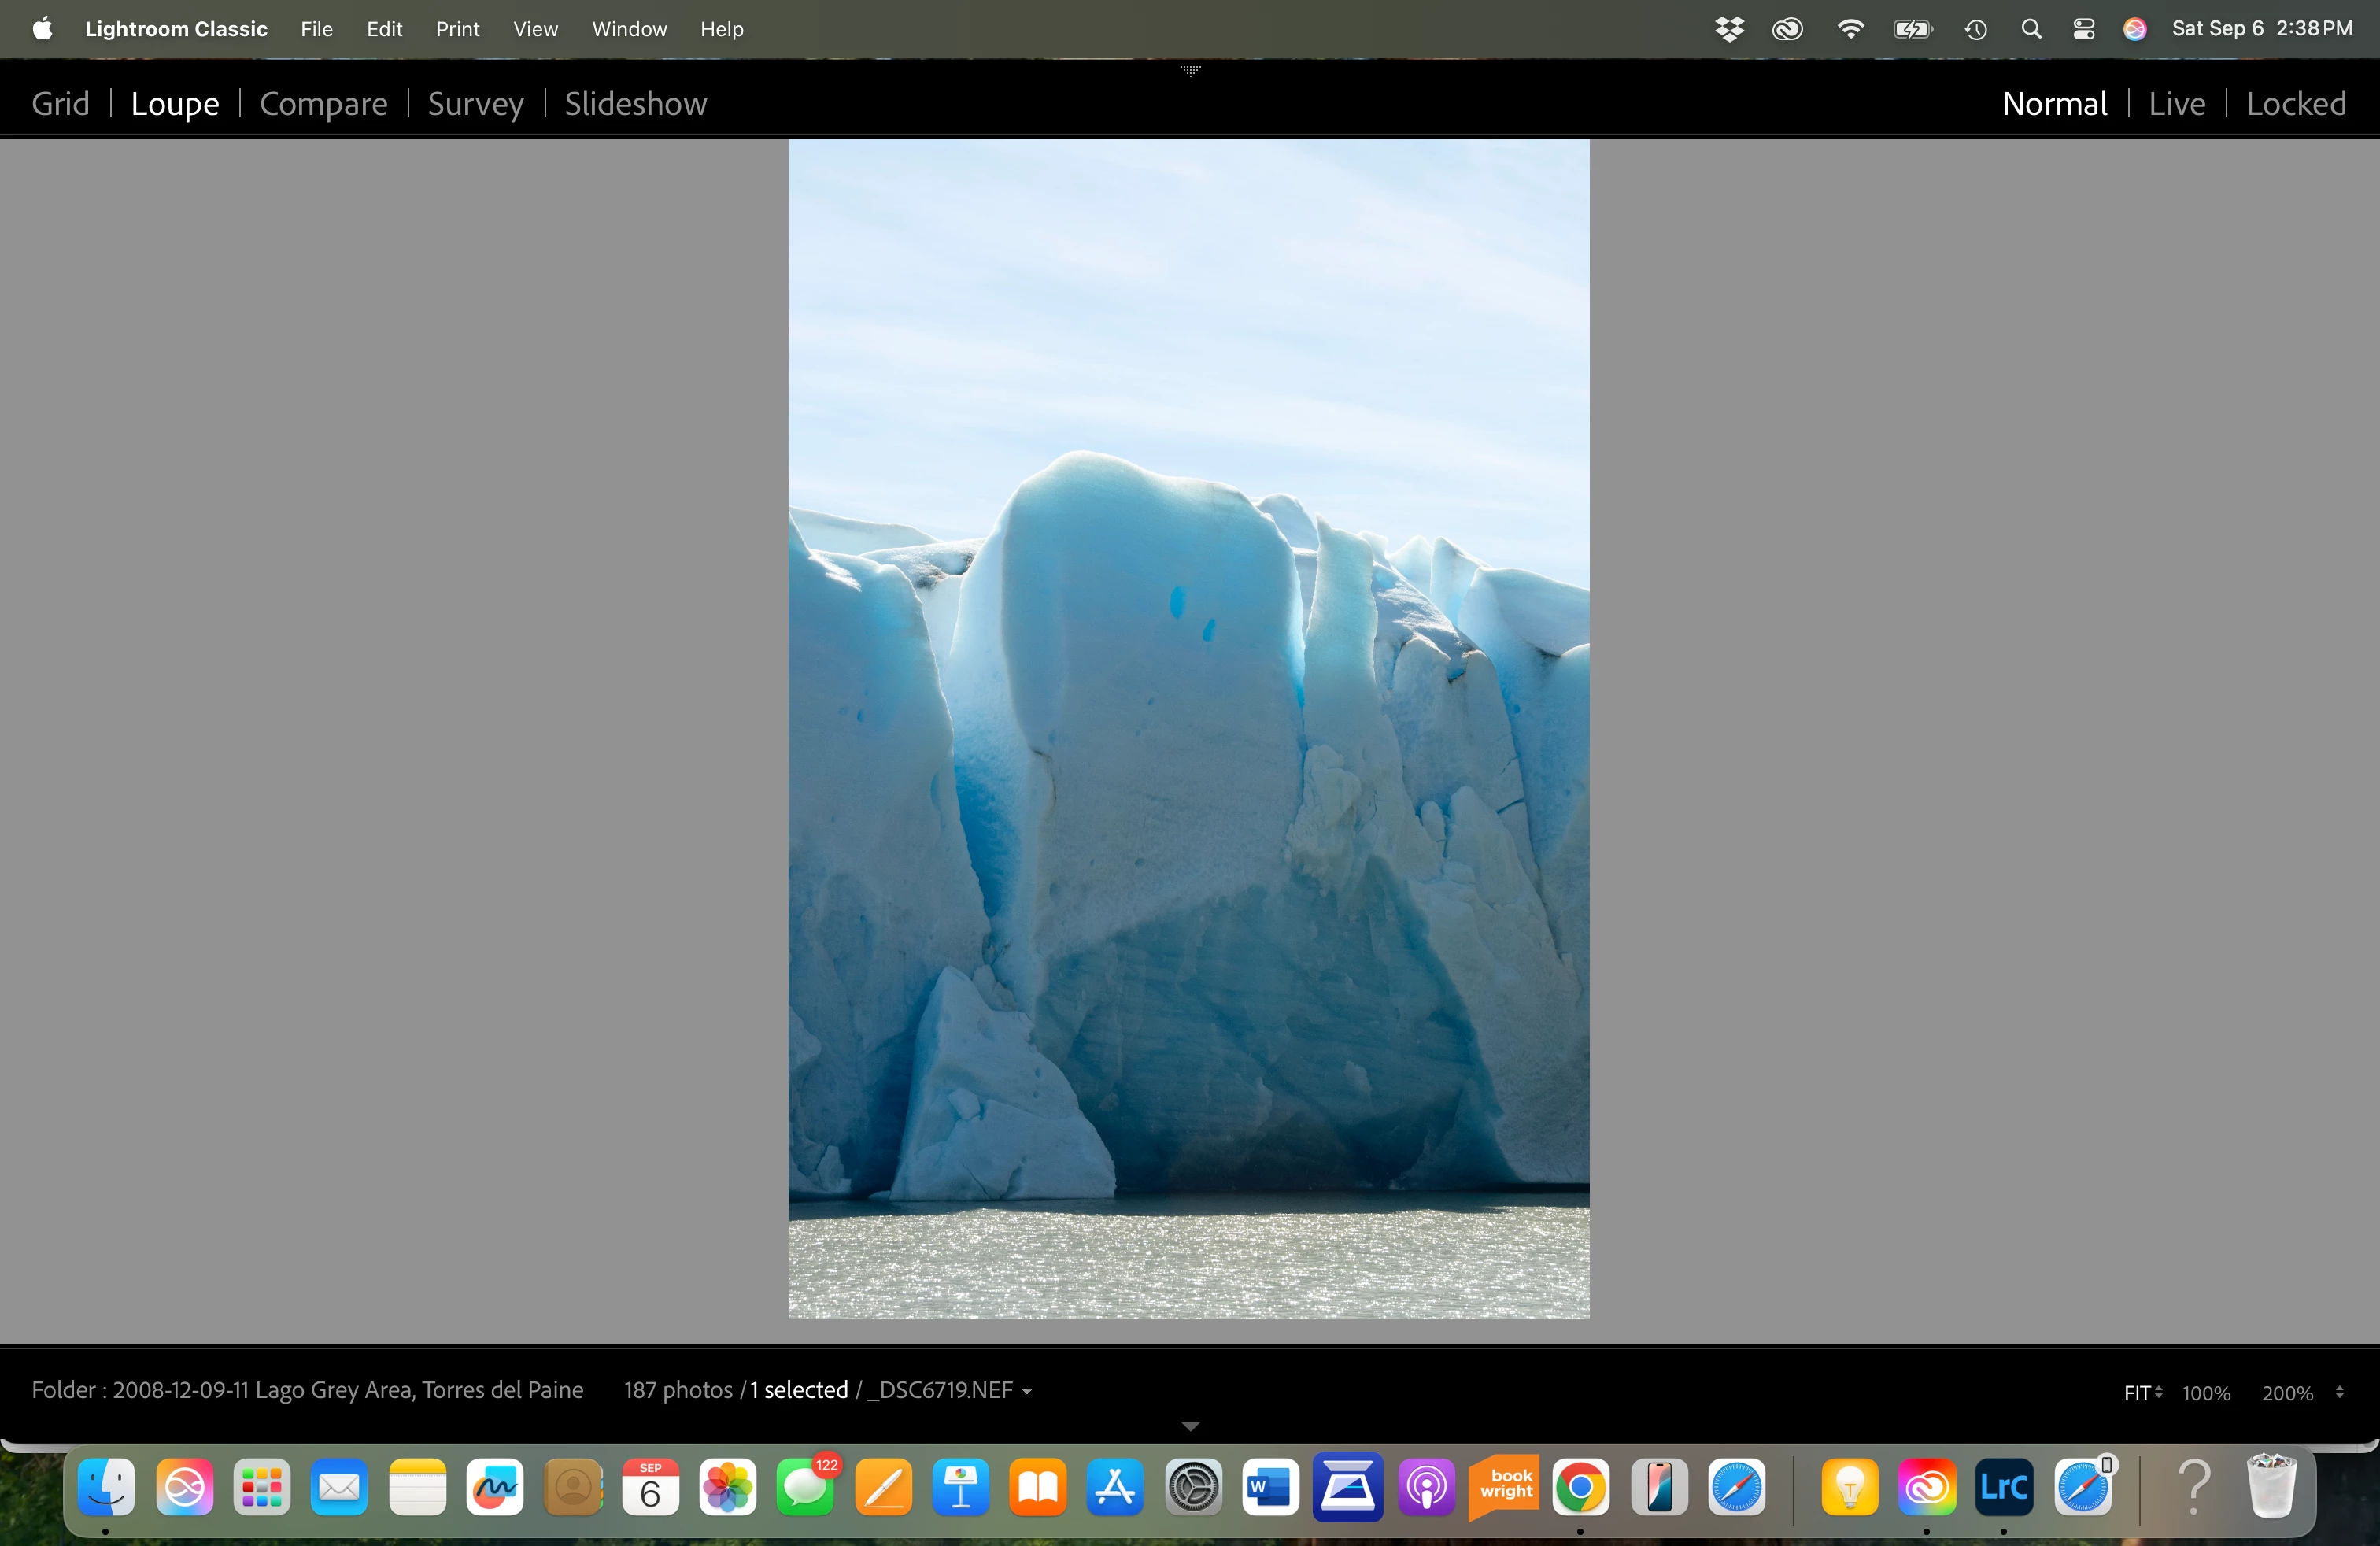Select Normal display mode
2380x1546 pixels.
coord(2054,104)
